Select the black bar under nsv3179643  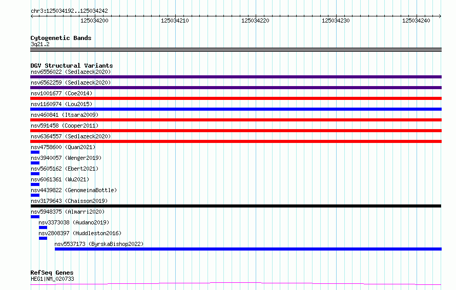click(236, 206)
